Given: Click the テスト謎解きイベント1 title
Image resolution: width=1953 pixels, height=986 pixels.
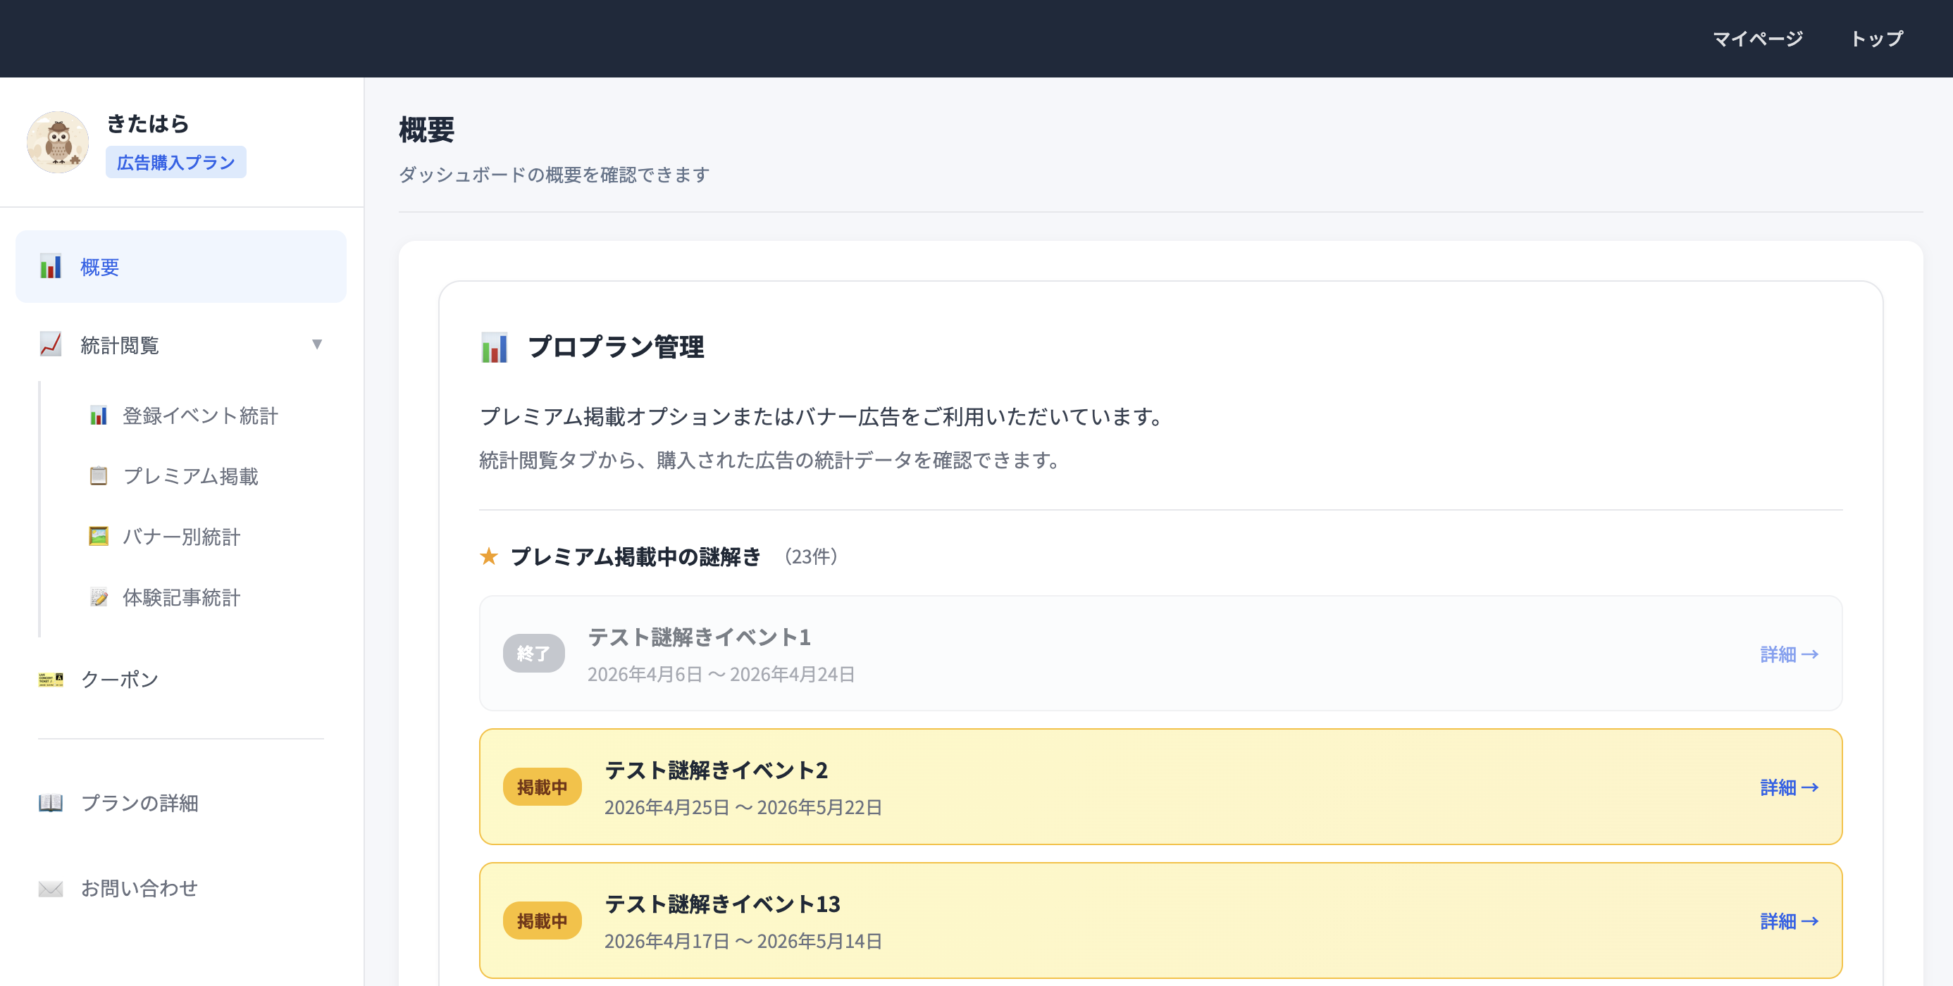Looking at the screenshot, I should coord(699,637).
